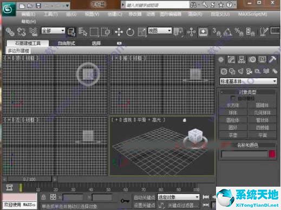Open the Utilities hammer panel tab

click(272, 60)
